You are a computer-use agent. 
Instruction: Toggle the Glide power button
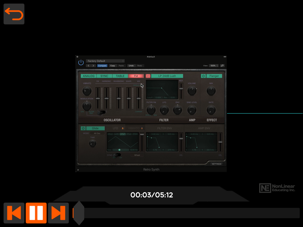pyautogui.click(x=83, y=128)
